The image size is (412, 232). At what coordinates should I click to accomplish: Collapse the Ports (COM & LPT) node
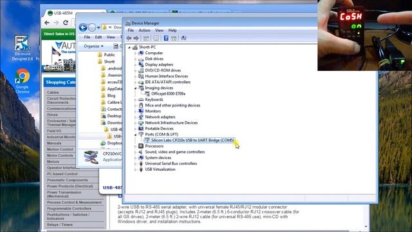tap(135, 135)
